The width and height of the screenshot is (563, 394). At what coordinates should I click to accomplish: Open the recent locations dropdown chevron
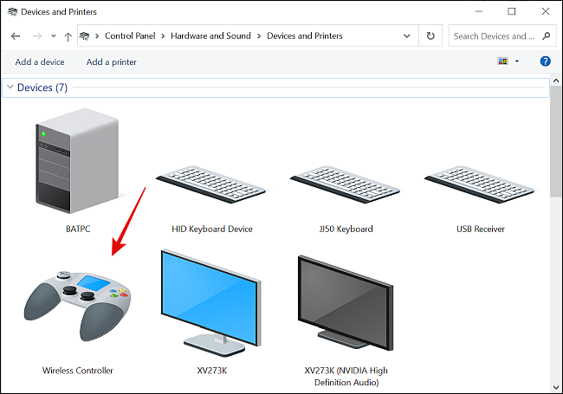pos(54,36)
